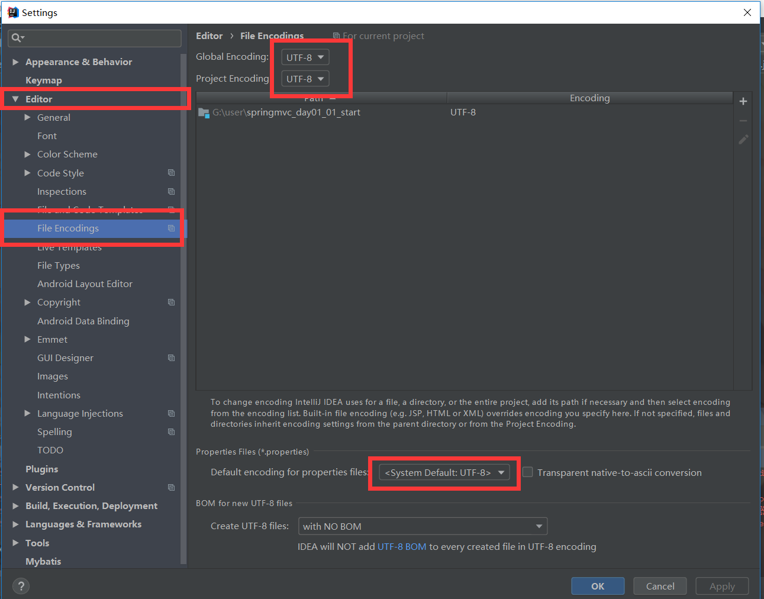Expand the Color Scheme arrow

27,154
